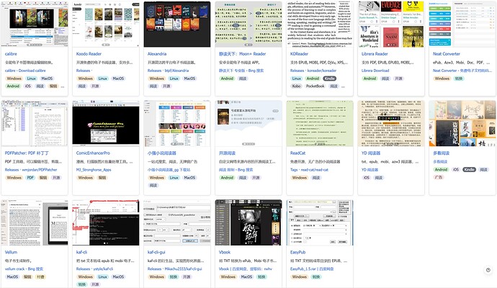Open the Koodo Reader title link
Image resolution: width=497 pixels, height=288 pixels.
89,54
